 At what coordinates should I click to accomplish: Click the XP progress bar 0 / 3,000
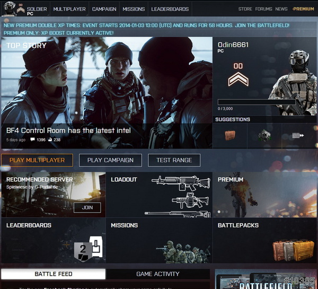tap(257, 102)
